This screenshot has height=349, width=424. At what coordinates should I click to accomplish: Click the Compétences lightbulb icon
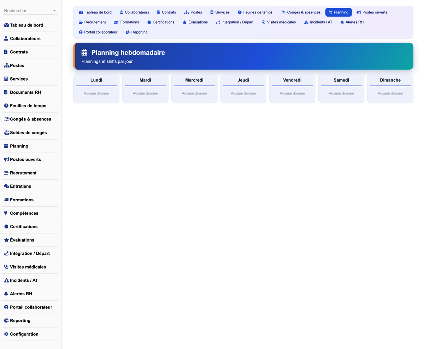6,213
